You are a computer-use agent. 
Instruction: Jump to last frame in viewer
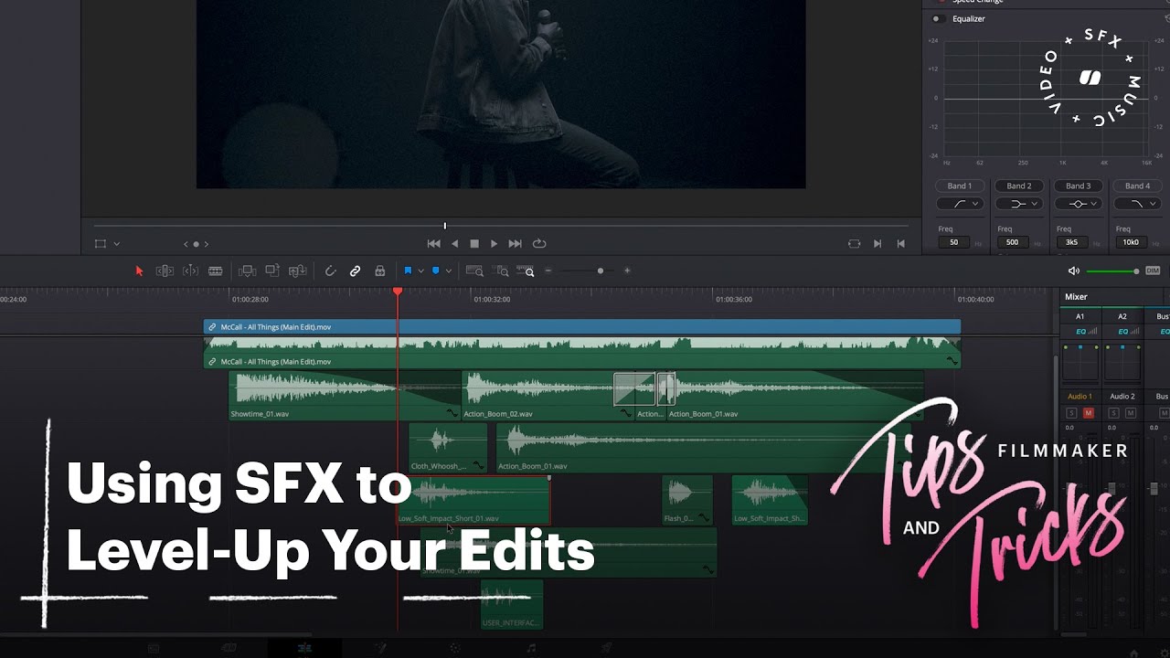(x=515, y=244)
